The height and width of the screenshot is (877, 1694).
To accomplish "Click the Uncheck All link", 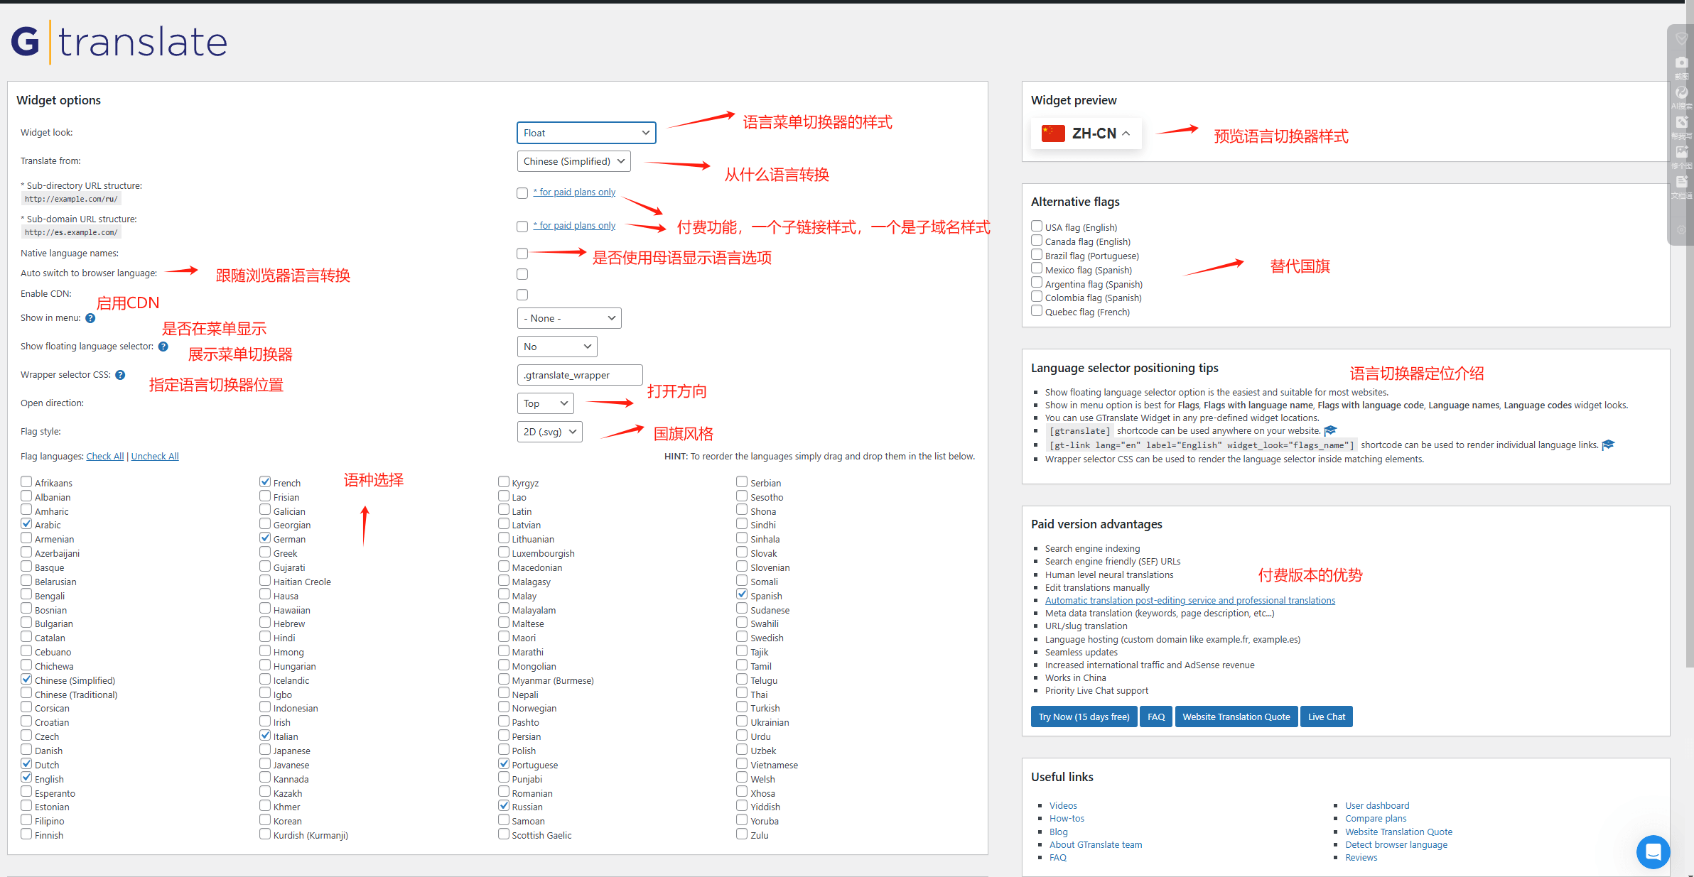I will tap(155, 457).
